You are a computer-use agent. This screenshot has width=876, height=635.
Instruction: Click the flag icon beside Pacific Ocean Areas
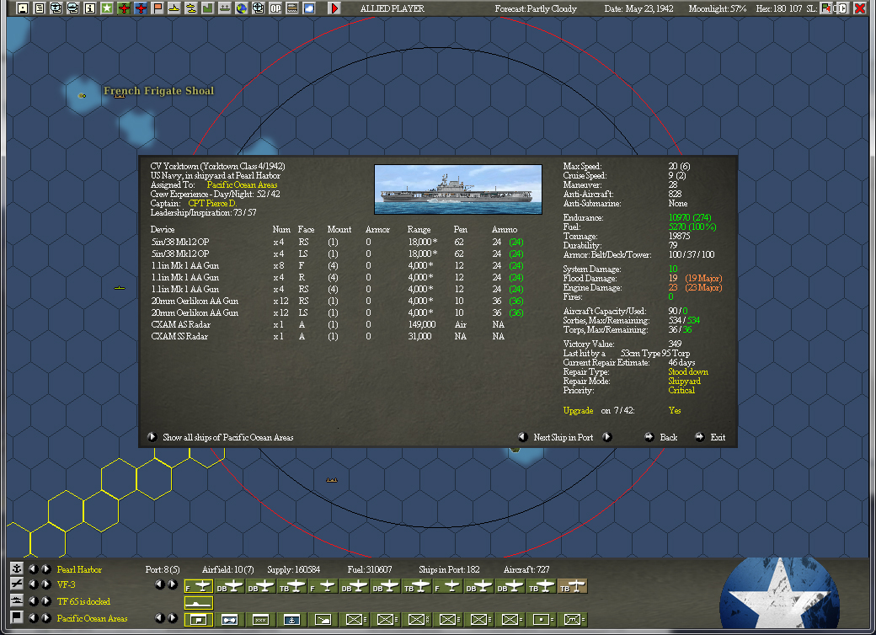pos(17,617)
